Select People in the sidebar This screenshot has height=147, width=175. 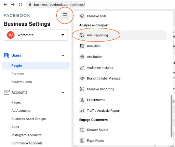click(x=36, y=66)
